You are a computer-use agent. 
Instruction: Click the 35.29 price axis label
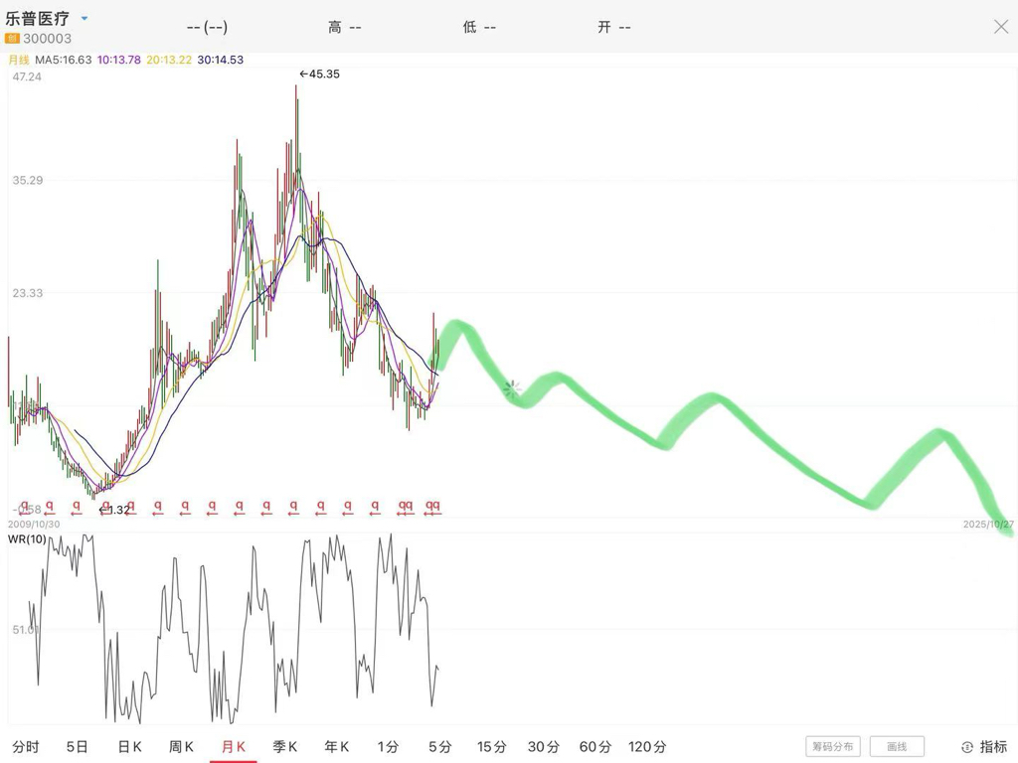pos(27,180)
